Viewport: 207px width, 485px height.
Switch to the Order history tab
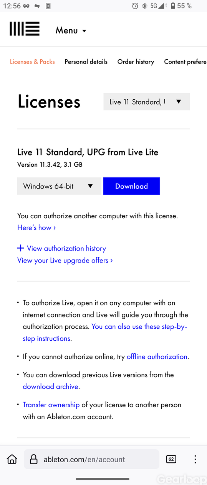click(x=136, y=62)
